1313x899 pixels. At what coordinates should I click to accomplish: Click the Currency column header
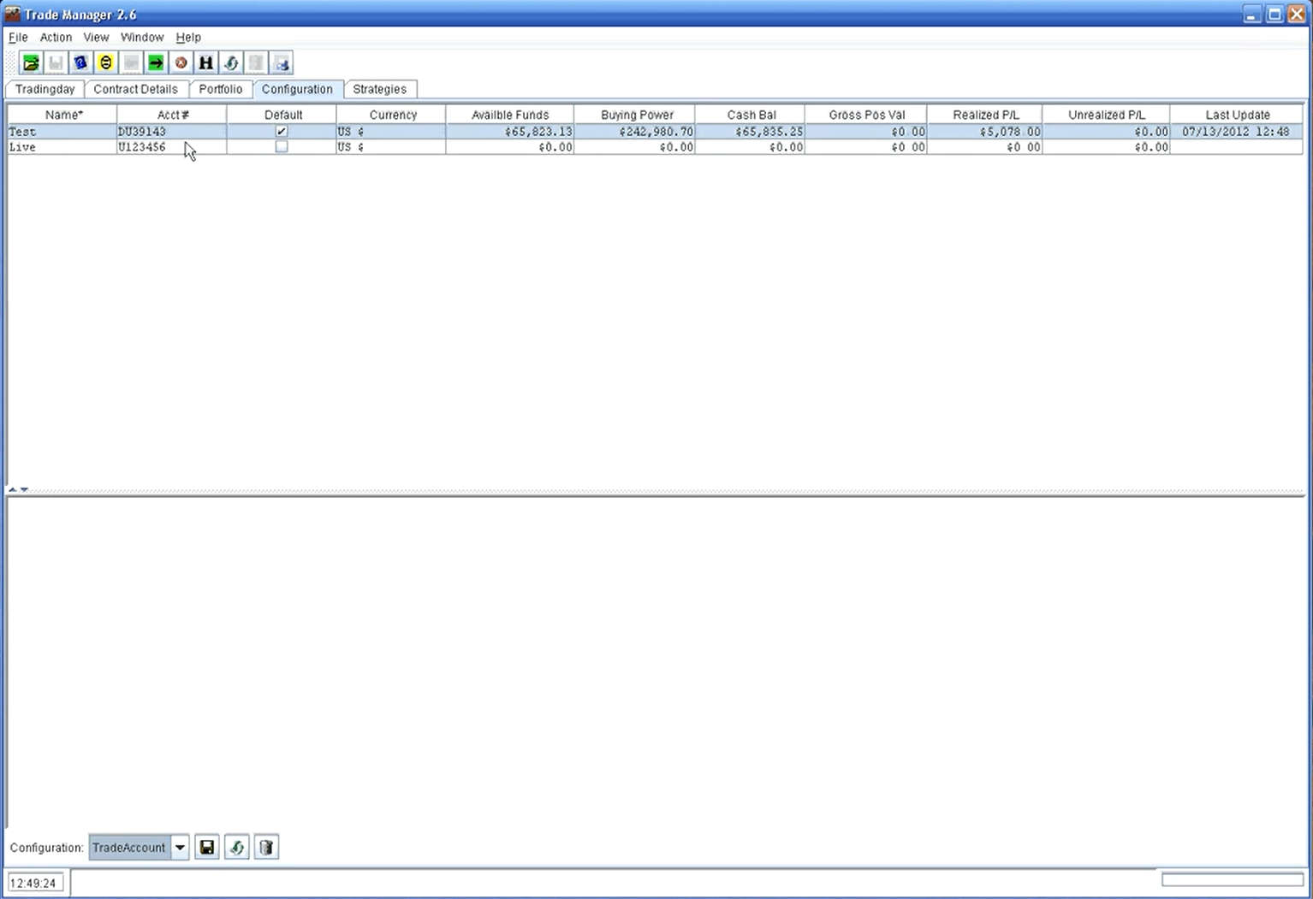pyautogui.click(x=391, y=115)
